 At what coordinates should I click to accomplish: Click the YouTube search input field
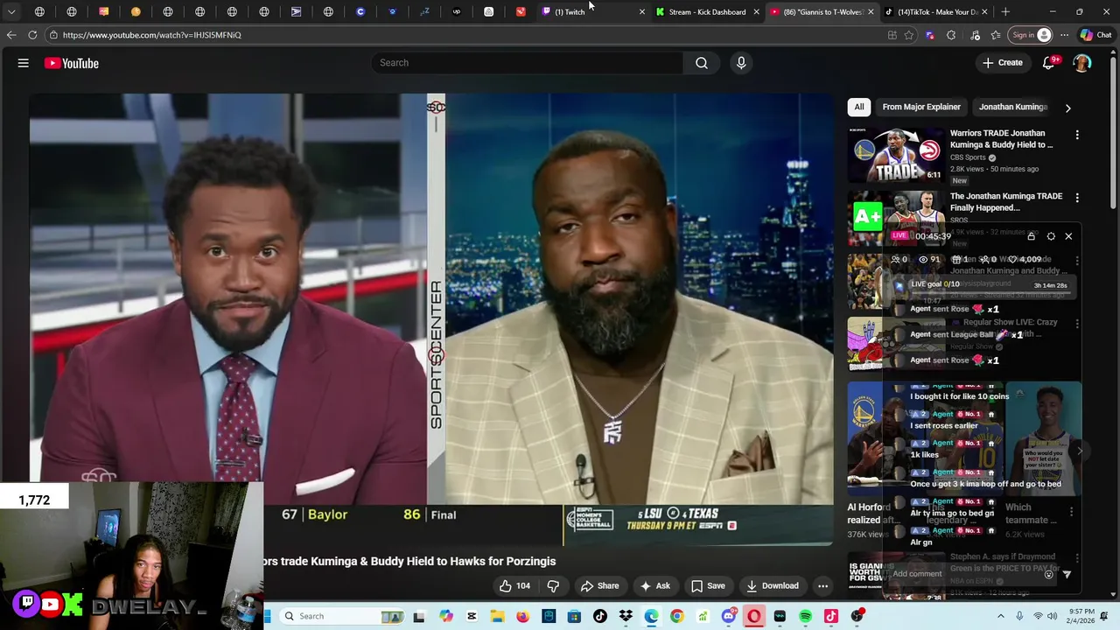pos(528,63)
